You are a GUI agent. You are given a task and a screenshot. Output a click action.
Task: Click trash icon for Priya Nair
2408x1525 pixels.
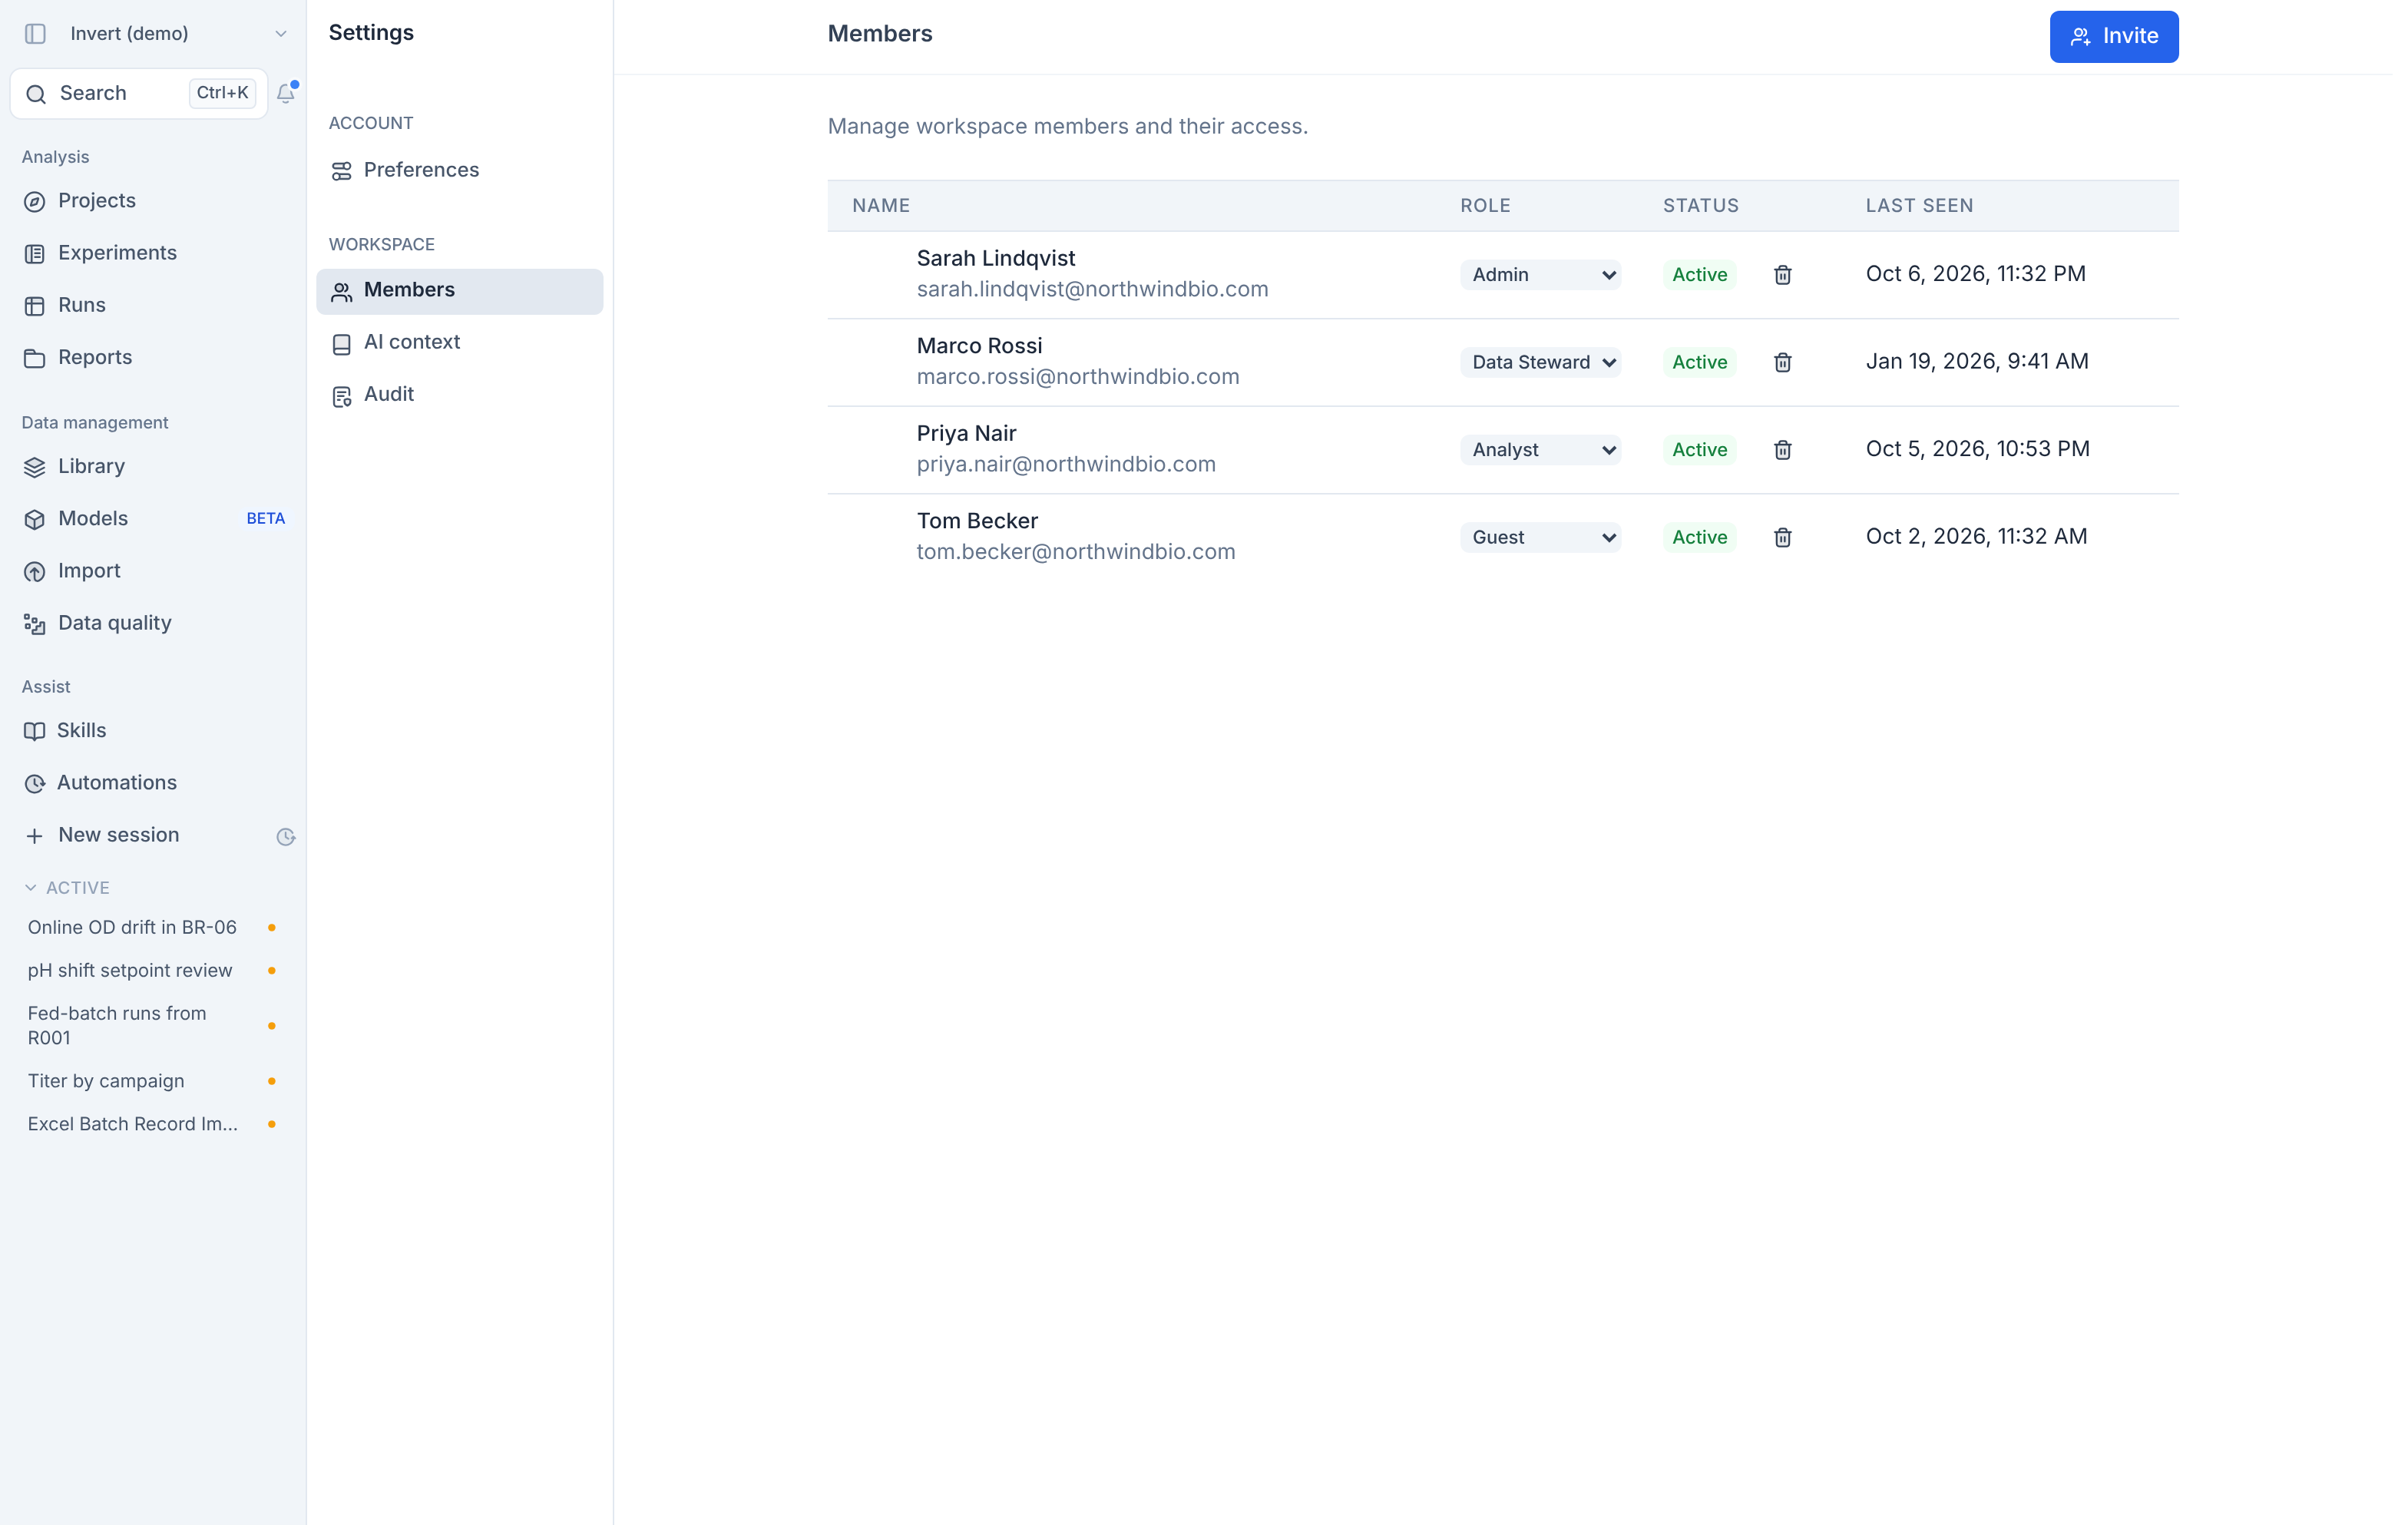coord(1782,450)
